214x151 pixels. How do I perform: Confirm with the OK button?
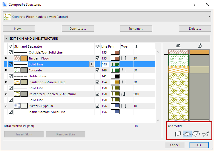tap(199, 145)
